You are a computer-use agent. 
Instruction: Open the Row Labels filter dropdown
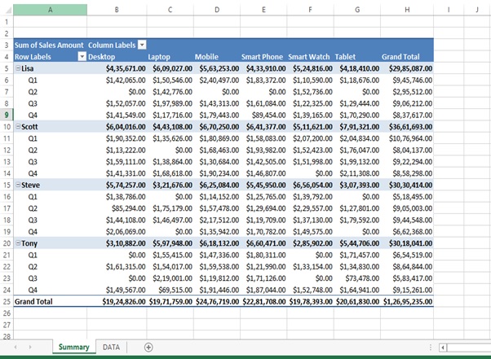point(81,57)
